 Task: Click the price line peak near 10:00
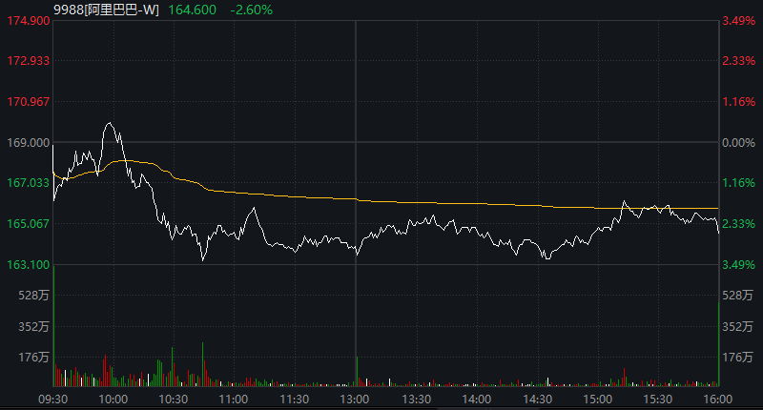(x=110, y=123)
